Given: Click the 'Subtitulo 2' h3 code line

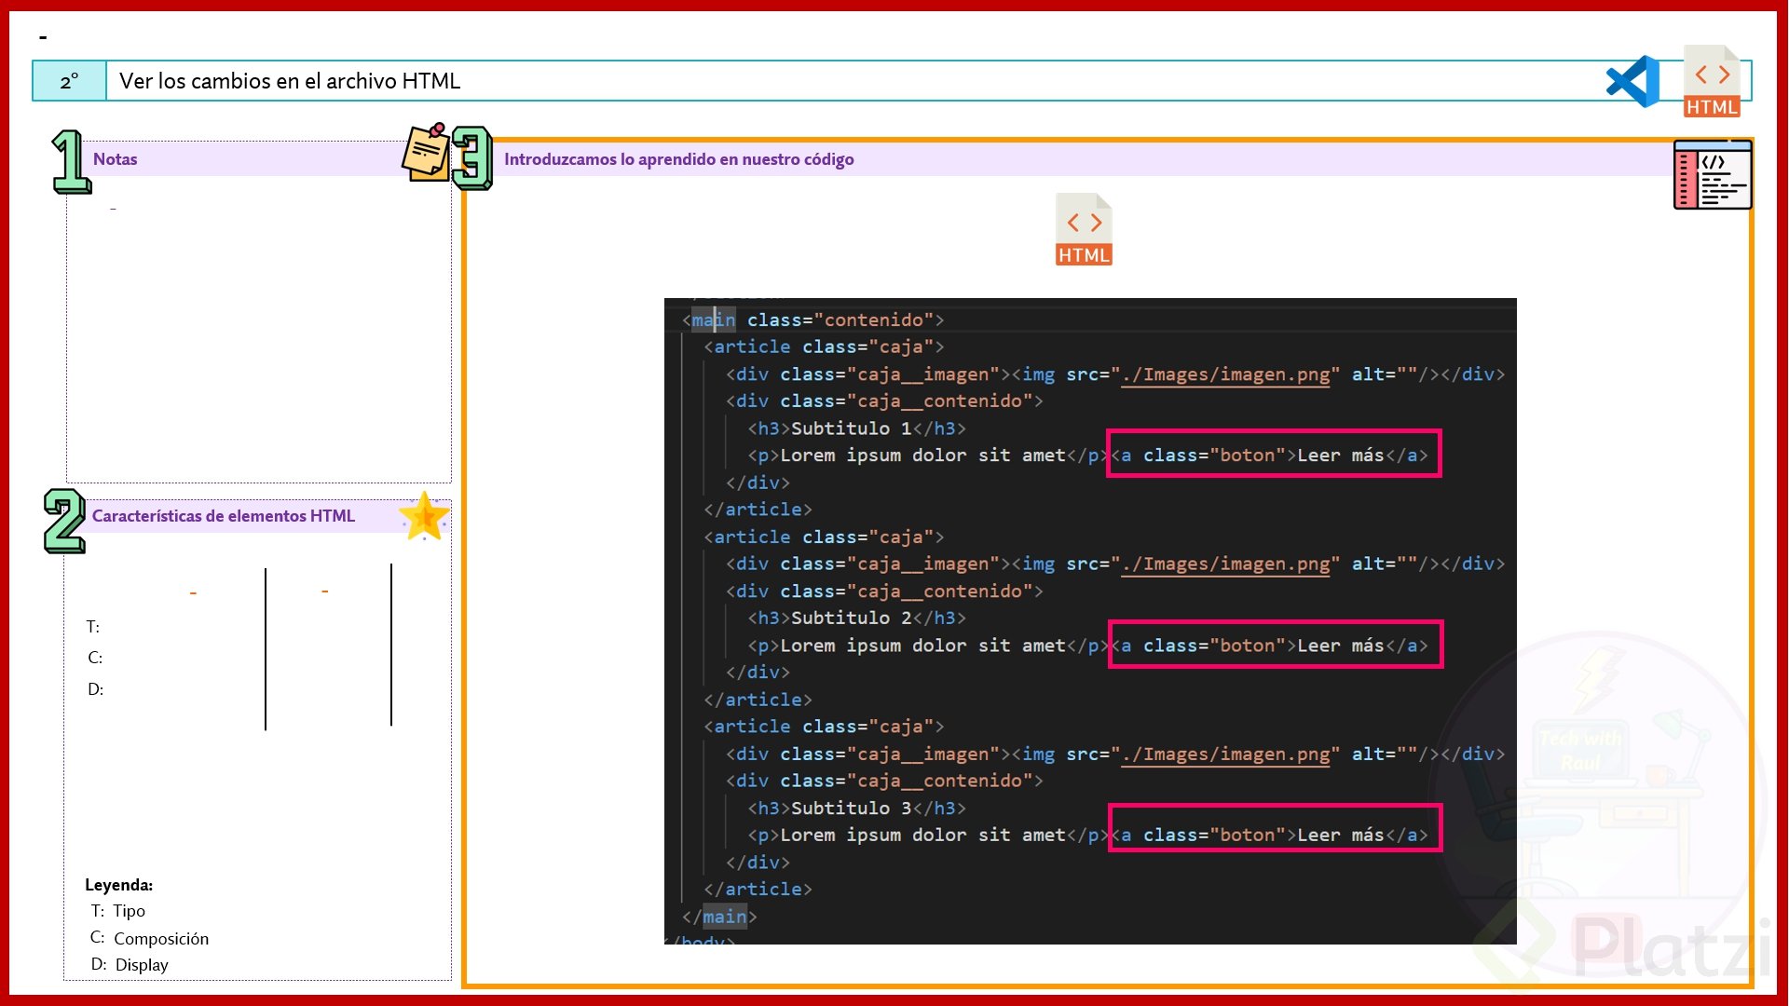Looking at the screenshot, I should [x=856, y=619].
